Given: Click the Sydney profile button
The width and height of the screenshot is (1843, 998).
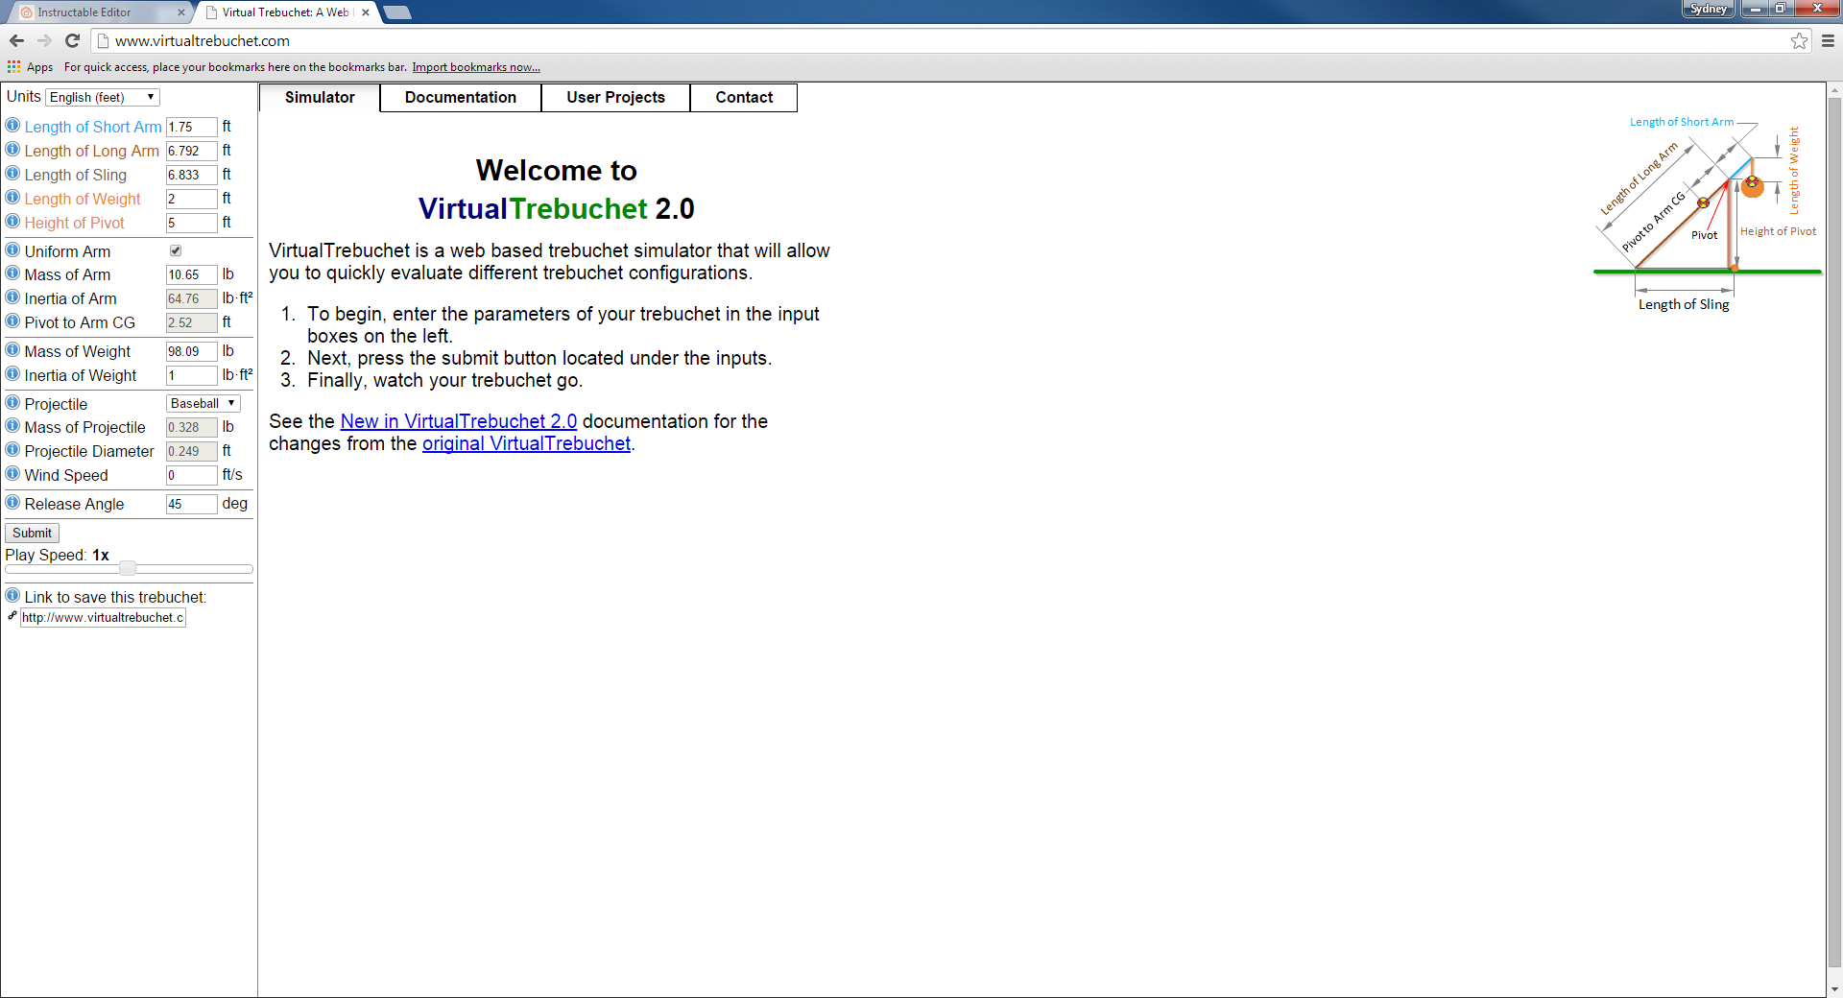Looking at the screenshot, I should 1709,9.
